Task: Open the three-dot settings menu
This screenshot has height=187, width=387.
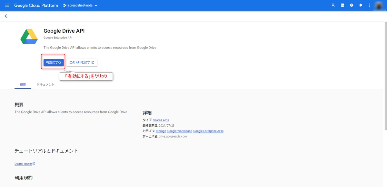Action: 370,5
